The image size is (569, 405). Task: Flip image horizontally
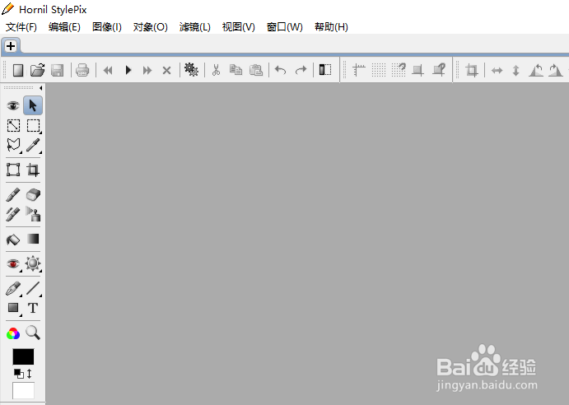497,70
